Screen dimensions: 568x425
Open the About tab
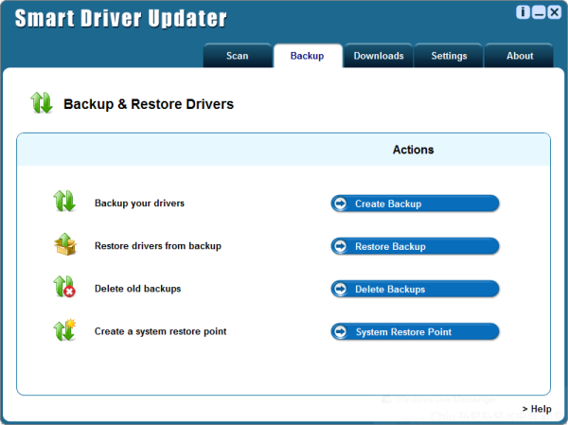coord(520,56)
